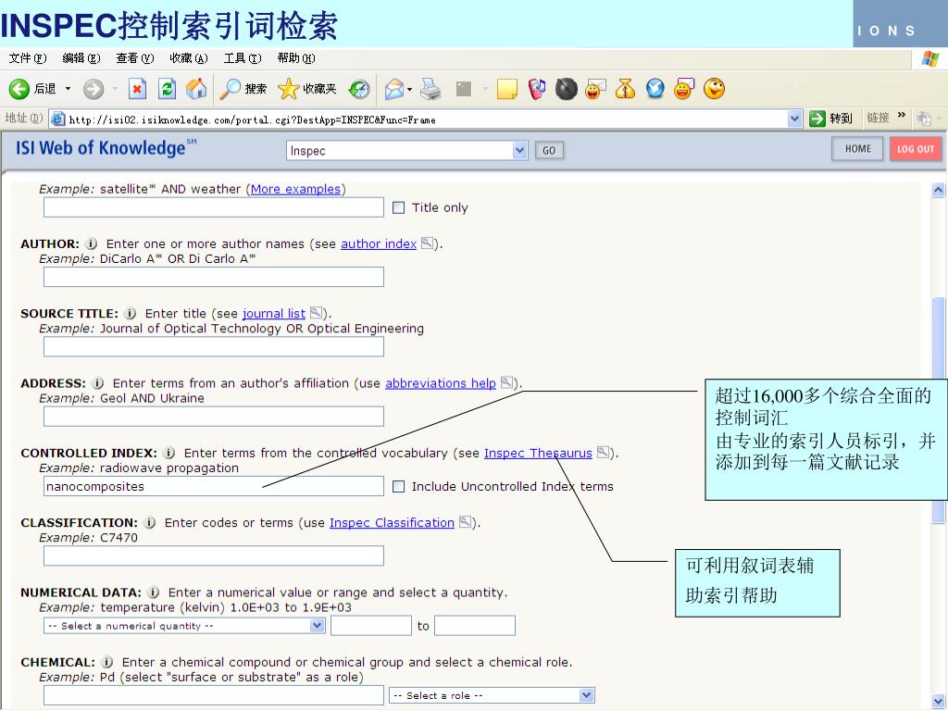Viewport: 948px width, 711px height.
Task: Go to the browser Home page icon
Action: click(196, 89)
